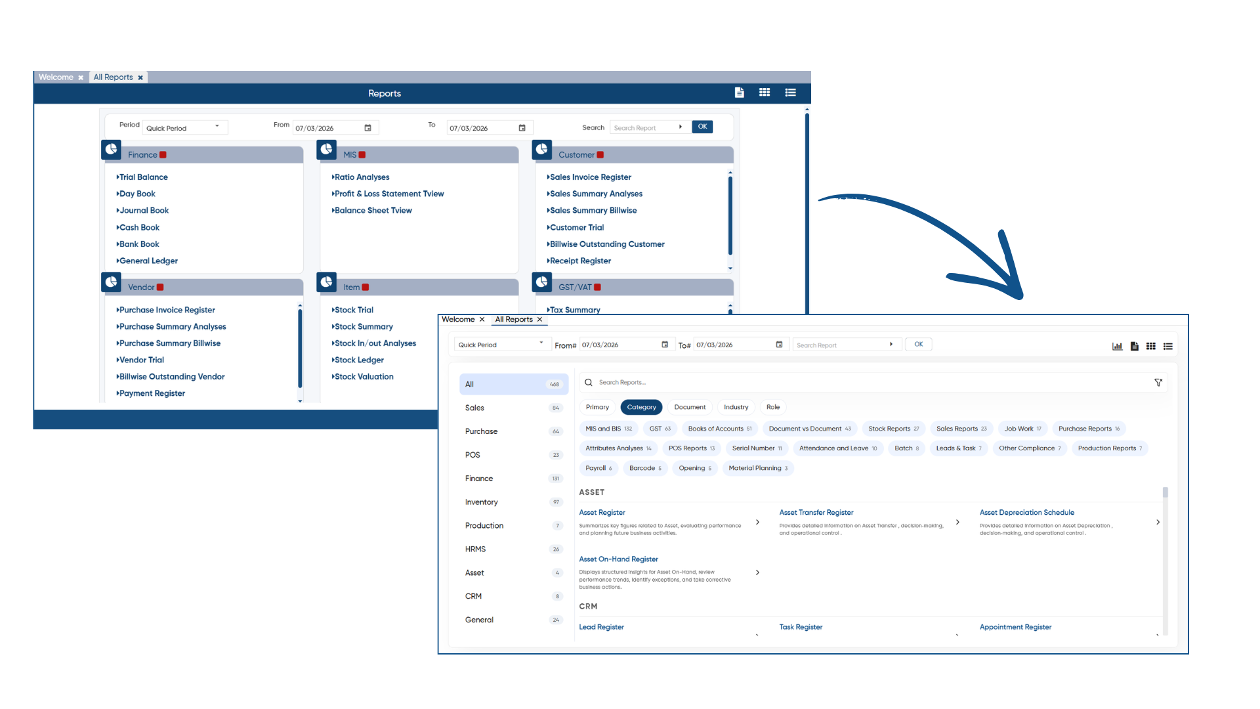Close the Welcome tab in new window
The image size is (1260, 709).
[482, 320]
